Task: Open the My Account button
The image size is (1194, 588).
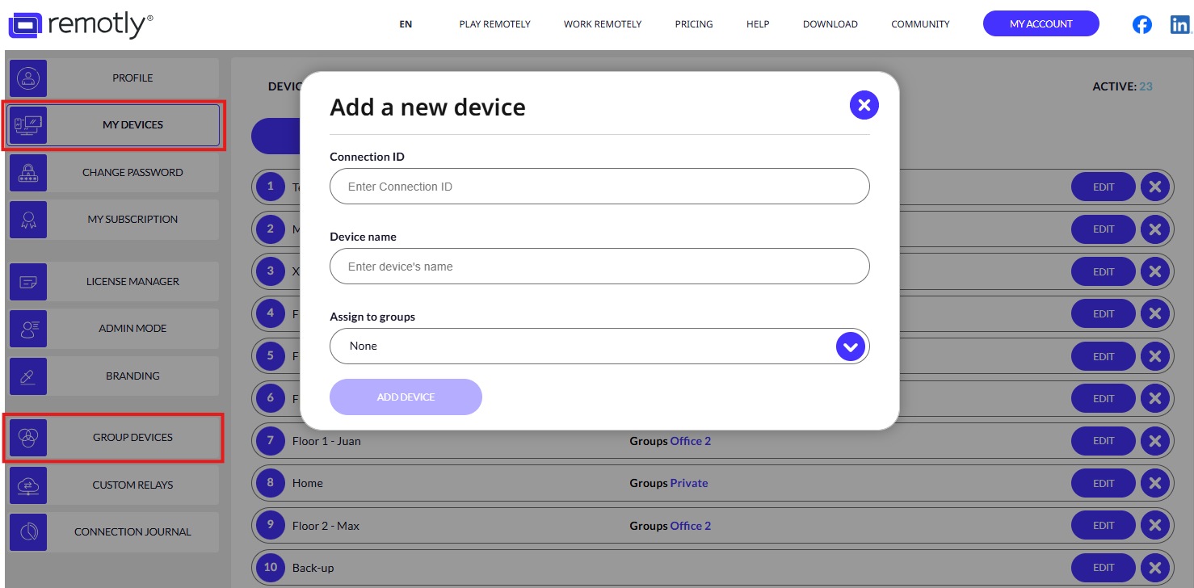Action: click(x=1041, y=24)
